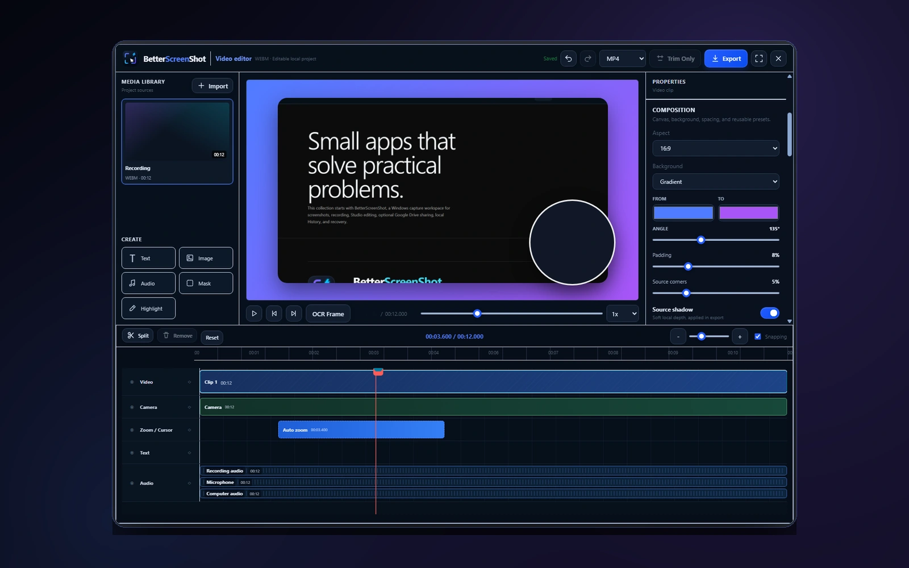909x568 pixels.
Task: Open the 16:9 Aspect dropdown
Action: (716, 148)
